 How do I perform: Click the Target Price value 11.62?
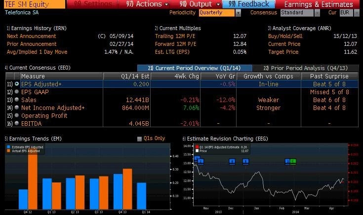pos(350,52)
